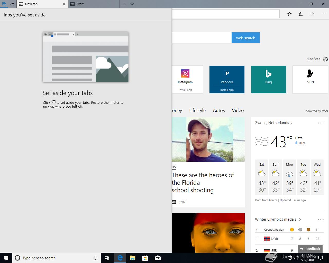Open a new tab with plus button
Viewport: 329px width, 263px height.
[x=124, y=4]
